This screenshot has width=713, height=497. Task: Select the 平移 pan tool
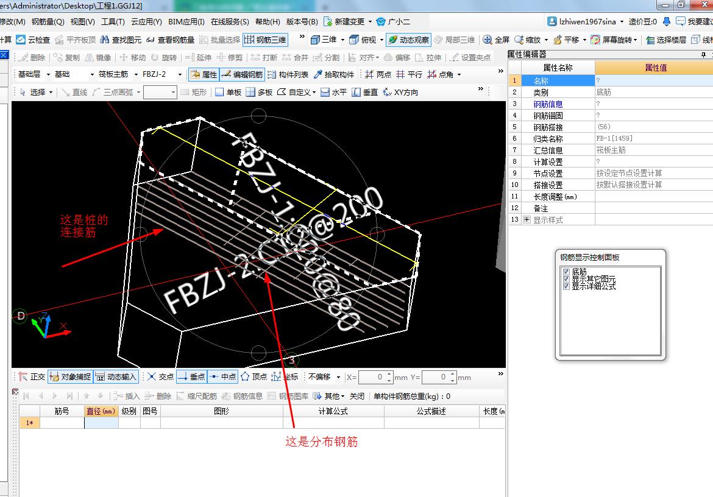click(x=567, y=40)
